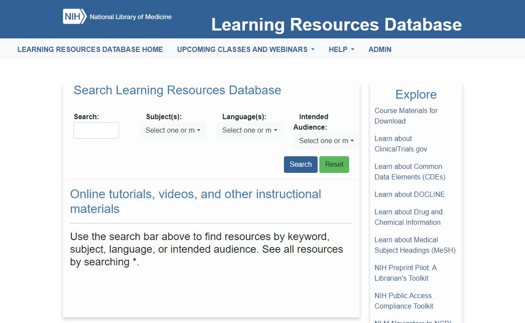Click the blue Search button
This screenshot has width=525, height=323.
[301, 165]
